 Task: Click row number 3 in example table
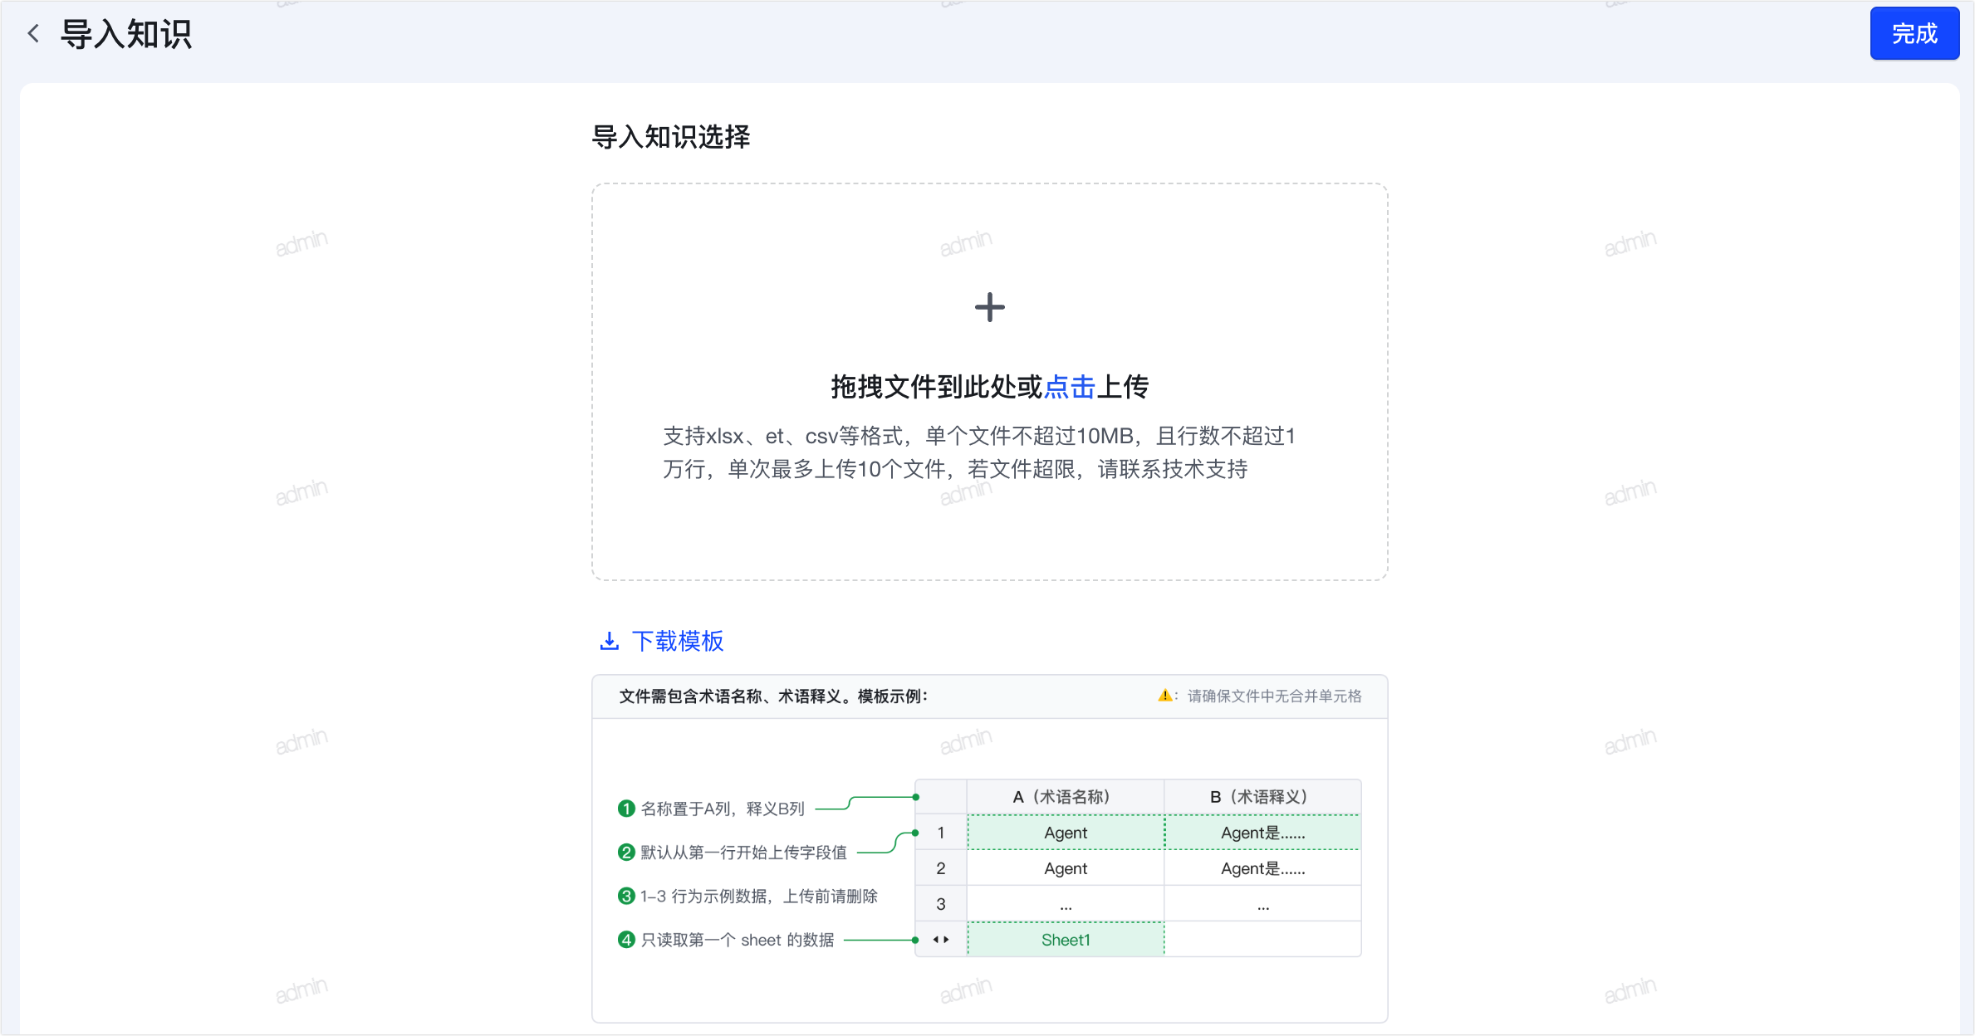click(941, 904)
